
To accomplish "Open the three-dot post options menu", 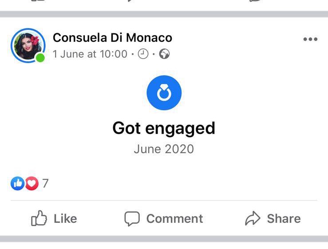I will tap(310, 39).
